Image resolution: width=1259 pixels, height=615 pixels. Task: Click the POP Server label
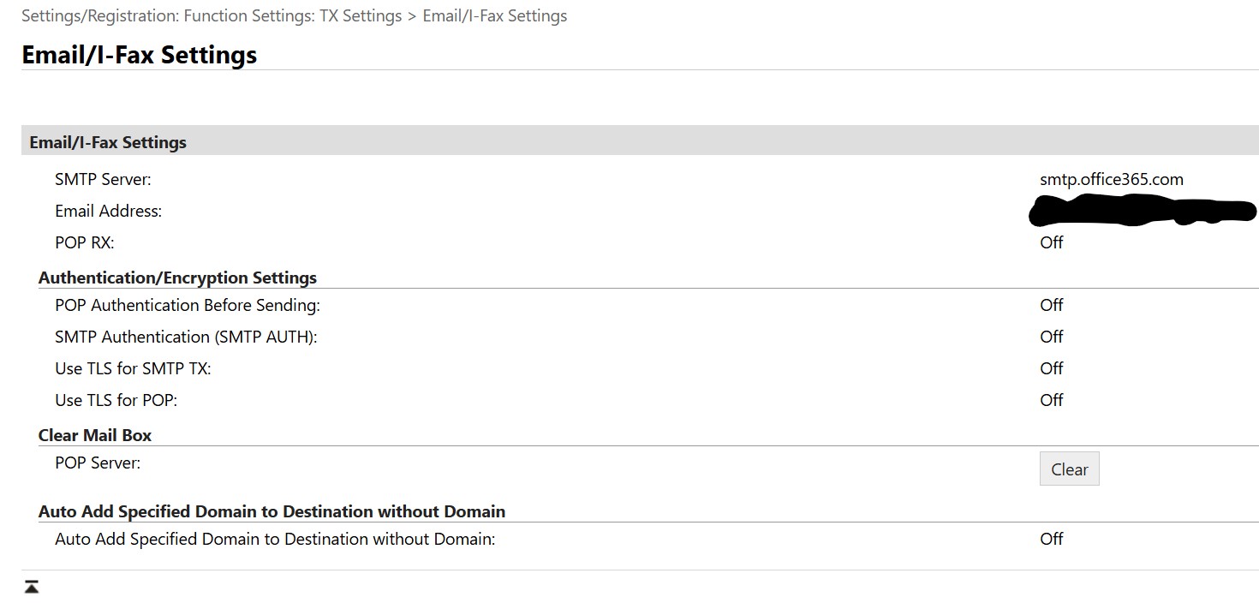tap(98, 463)
